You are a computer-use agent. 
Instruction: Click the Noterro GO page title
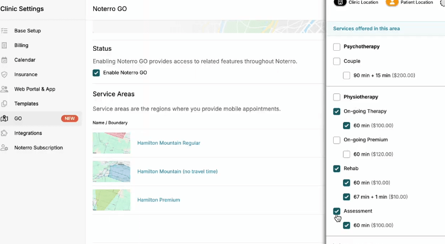pos(110,9)
